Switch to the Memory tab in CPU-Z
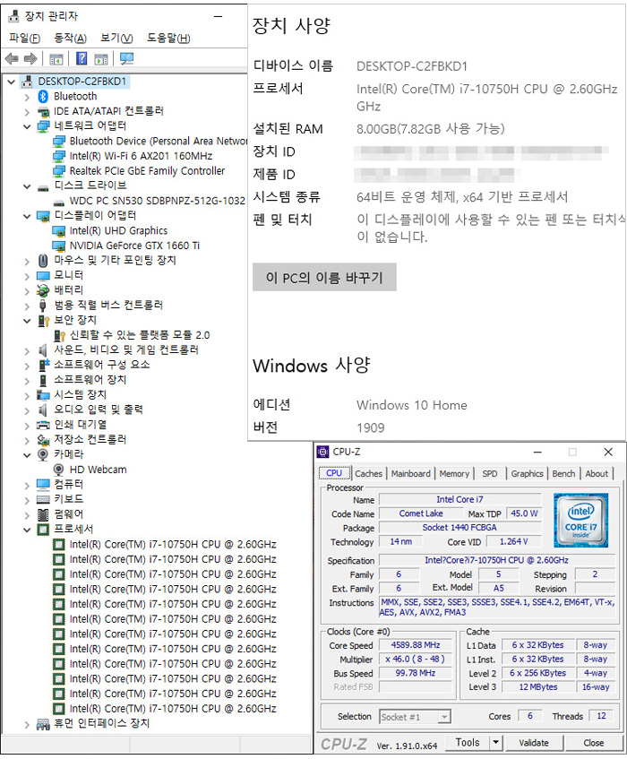The image size is (627, 759). 454,473
